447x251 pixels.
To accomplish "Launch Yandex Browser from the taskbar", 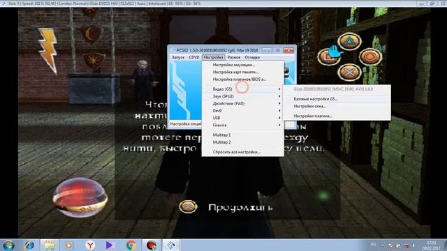I will (x=90, y=245).
